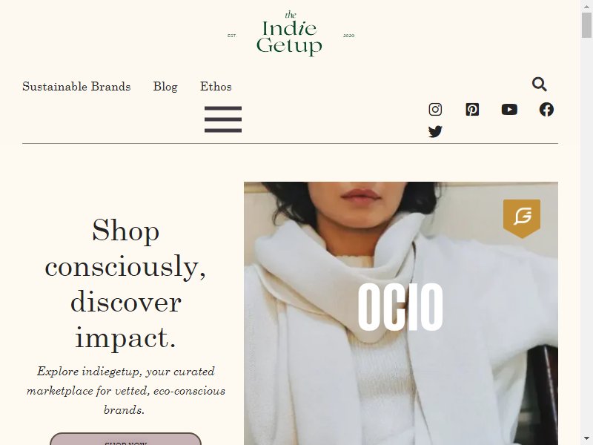The width and height of the screenshot is (593, 445).
Task: Expand the hamburger menu
Action: (223, 119)
